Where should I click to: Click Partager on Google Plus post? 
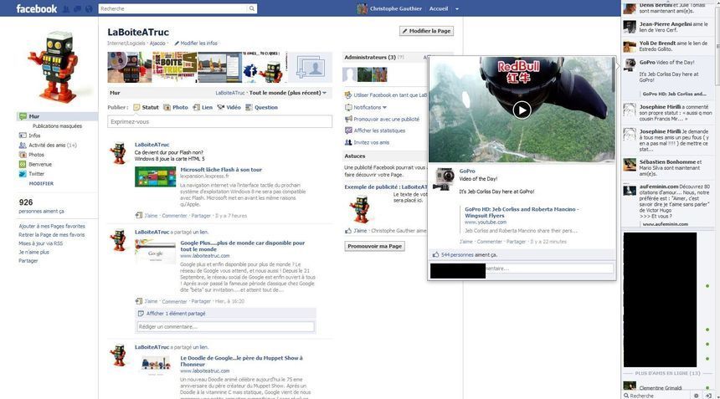[x=201, y=301]
